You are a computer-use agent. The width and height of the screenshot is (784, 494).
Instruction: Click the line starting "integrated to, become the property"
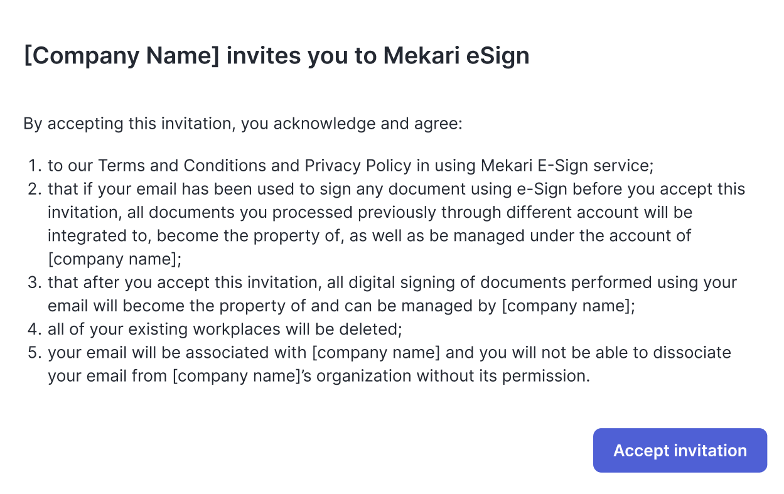click(x=369, y=236)
